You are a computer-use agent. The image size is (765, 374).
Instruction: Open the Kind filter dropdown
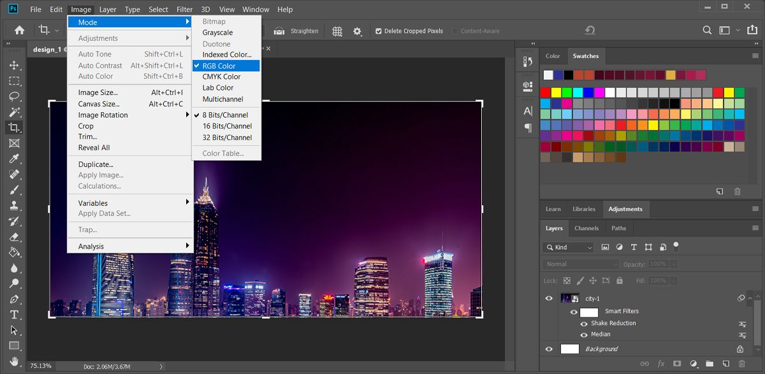point(567,247)
